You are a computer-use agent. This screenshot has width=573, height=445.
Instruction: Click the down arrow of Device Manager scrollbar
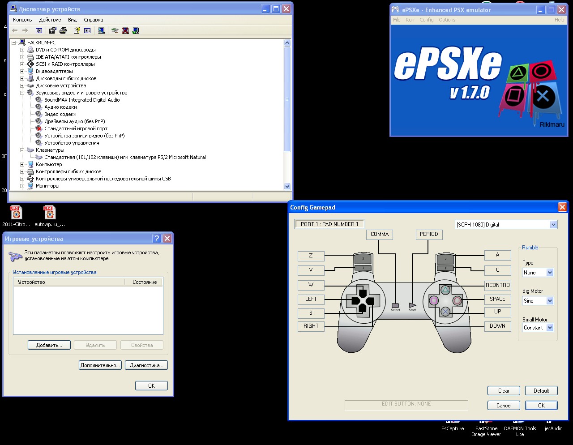[287, 186]
